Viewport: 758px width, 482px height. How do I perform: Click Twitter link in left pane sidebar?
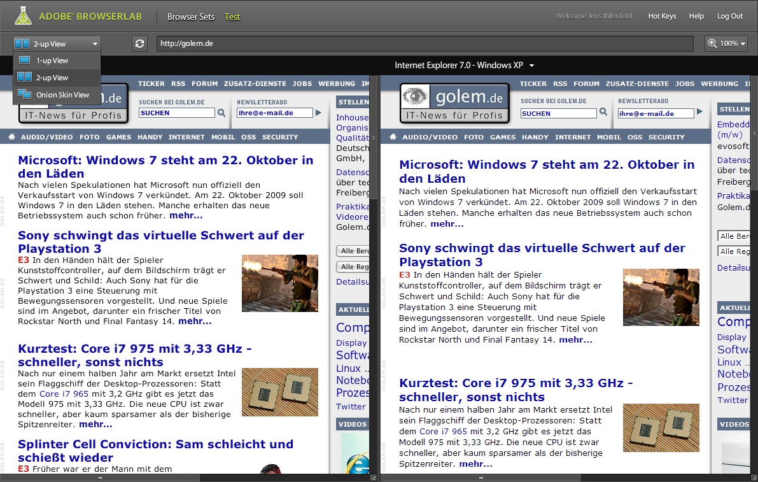(x=351, y=407)
